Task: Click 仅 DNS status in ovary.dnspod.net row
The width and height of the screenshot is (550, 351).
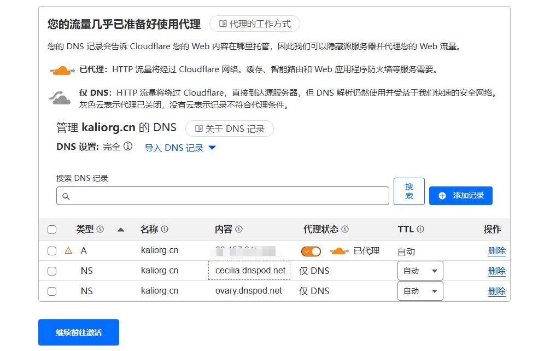Action: (314, 291)
